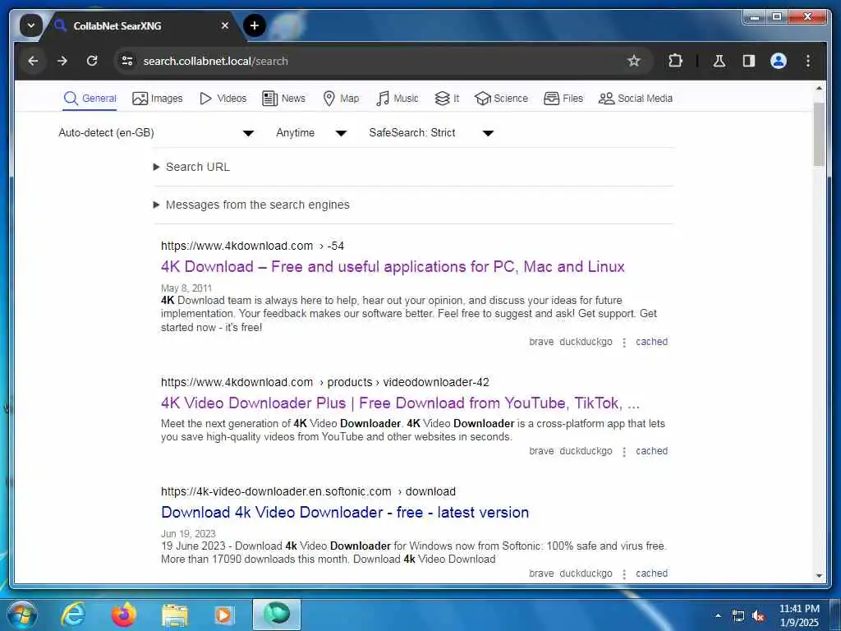841x631 pixels.
Task: Toggle the browser side panel icon
Action: tap(749, 61)
